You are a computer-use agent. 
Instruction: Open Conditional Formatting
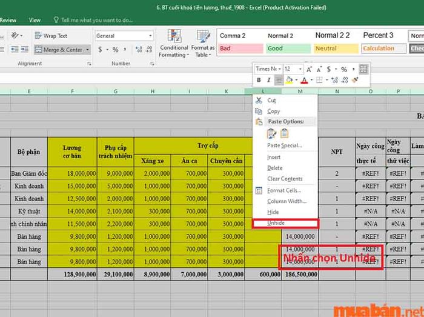[x=174, y=43]
